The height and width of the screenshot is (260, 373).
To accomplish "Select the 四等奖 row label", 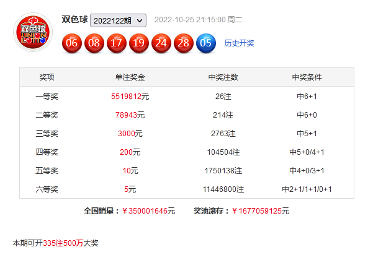I will (x=47, y=152).
